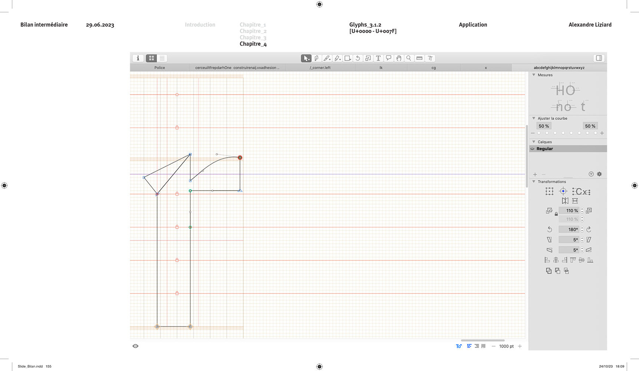The height and width of the screenshot is (371, 639).
Task: Toggle the Regular layer visibility eye
Action: [x=533, y=149]
